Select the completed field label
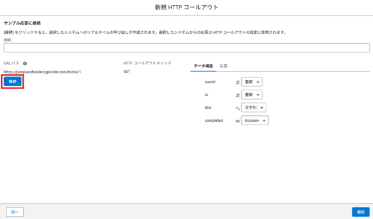The height and width of the screenshot is (219, 373). coord(214,121)
